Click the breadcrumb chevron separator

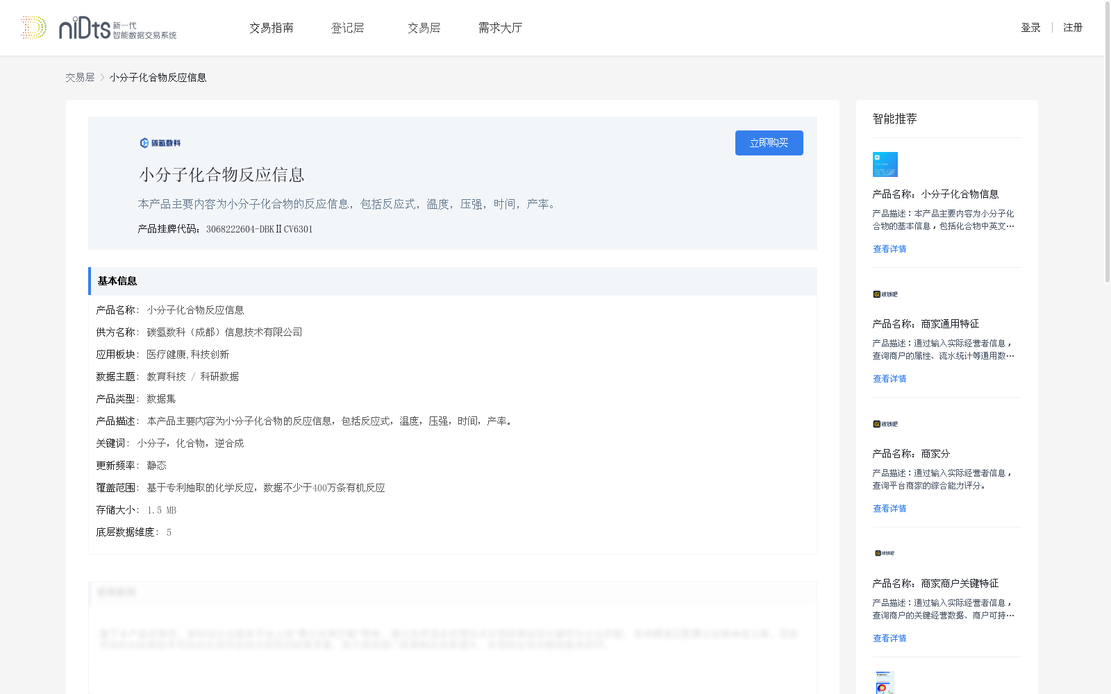tap(102, 78)
